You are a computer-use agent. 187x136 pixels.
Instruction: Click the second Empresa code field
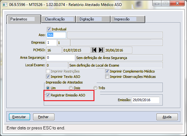(x=64, y=42)
